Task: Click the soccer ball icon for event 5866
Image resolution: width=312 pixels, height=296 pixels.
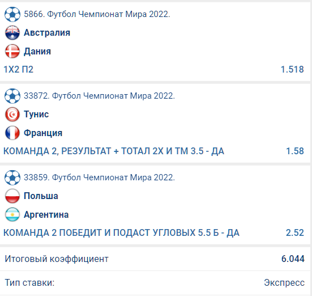Action: point(12,14)
